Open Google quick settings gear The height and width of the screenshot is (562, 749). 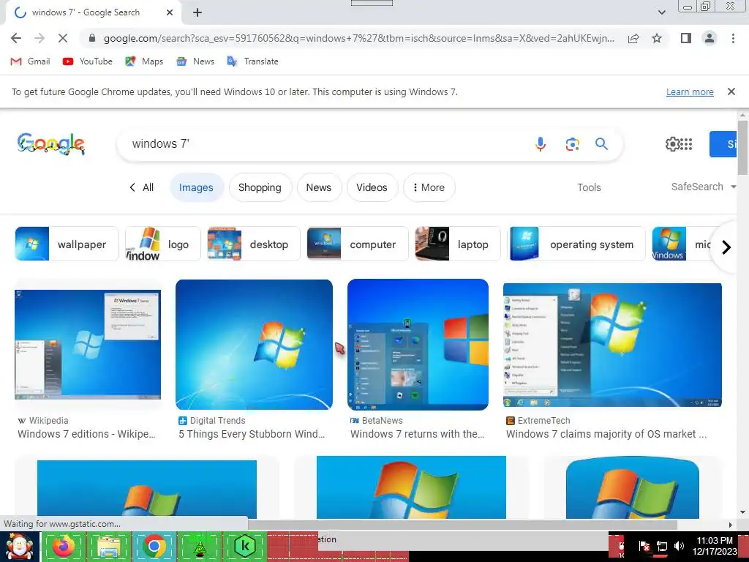(x=672, y=144)
